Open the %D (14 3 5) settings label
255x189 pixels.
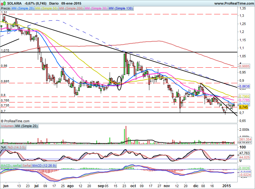16,148
